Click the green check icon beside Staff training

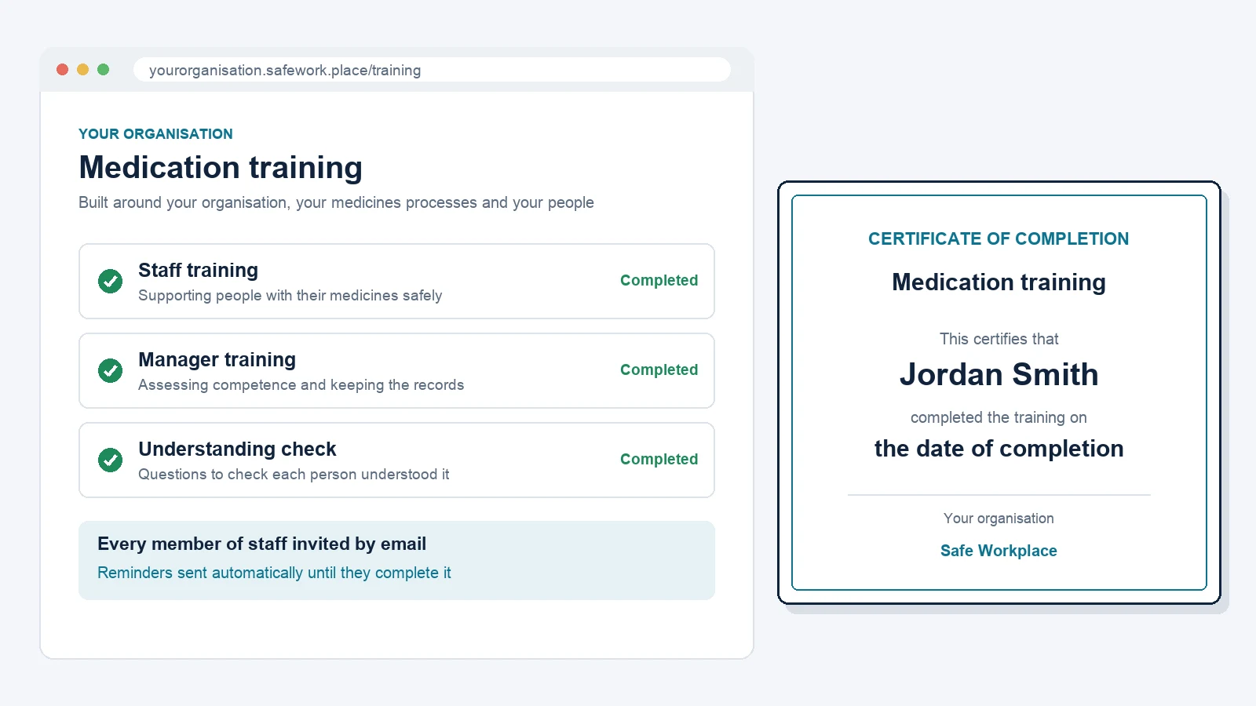(110, 281)
